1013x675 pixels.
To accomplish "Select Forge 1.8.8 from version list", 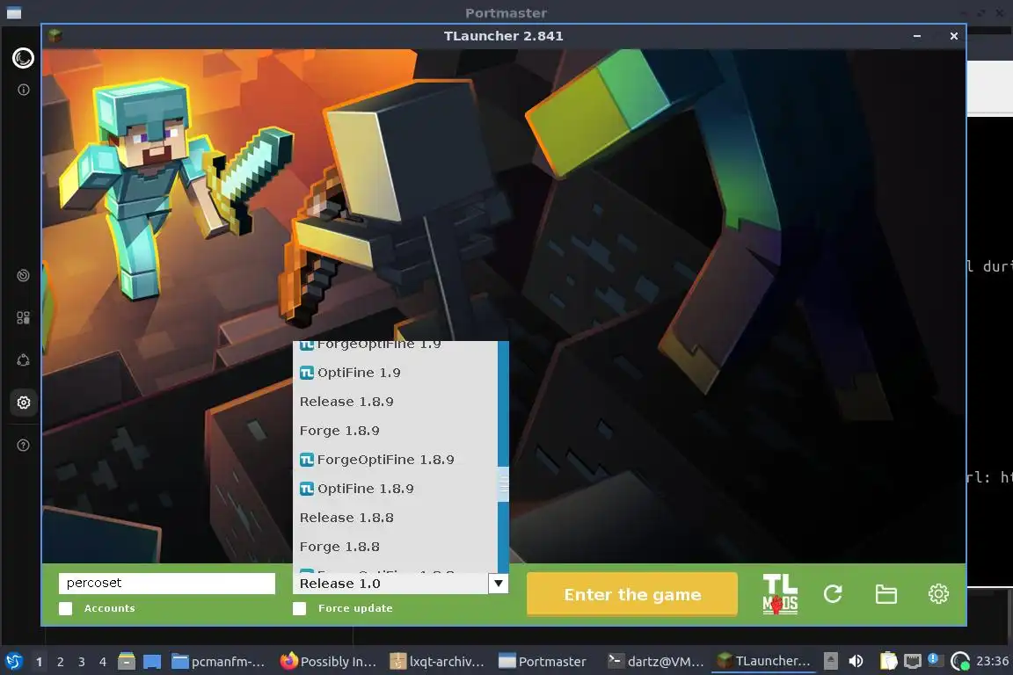I will 396,547.
